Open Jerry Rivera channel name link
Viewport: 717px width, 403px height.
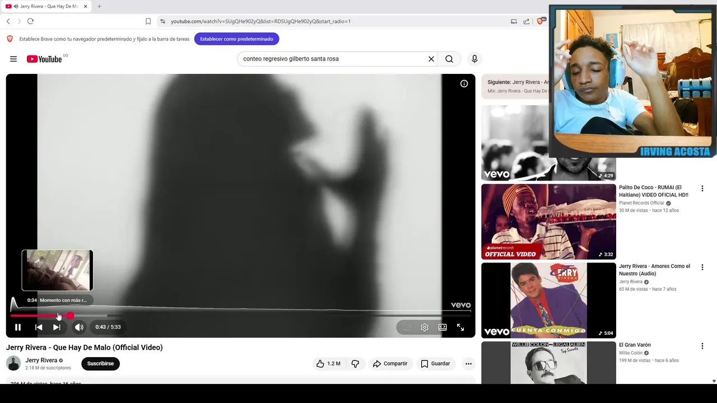pos(41,360)
